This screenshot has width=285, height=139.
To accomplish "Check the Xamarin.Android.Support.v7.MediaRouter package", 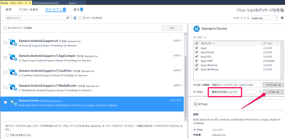I will click(x=6, y=87).
